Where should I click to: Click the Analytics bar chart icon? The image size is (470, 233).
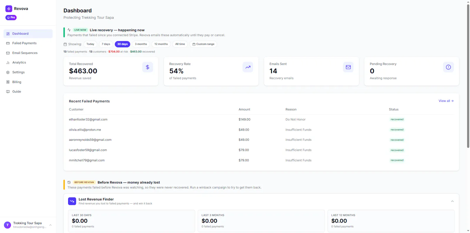[x=8, y=63]
